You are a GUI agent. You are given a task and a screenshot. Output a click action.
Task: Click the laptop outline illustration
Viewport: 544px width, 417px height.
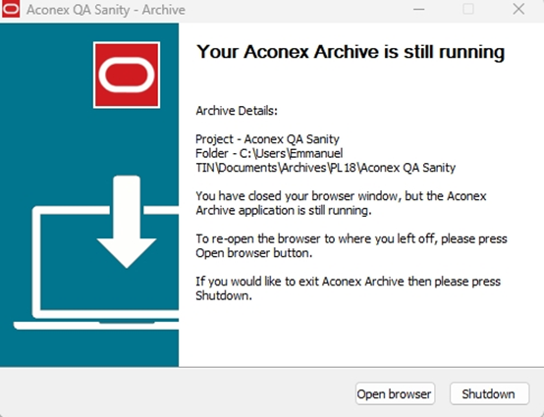click(96, 268)
